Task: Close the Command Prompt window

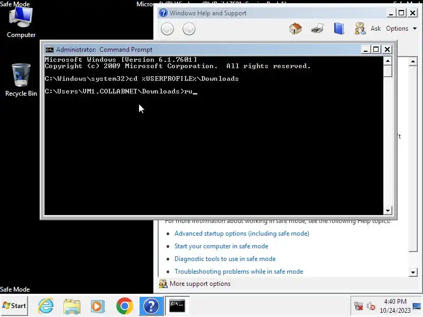Action: coord(387,49)
